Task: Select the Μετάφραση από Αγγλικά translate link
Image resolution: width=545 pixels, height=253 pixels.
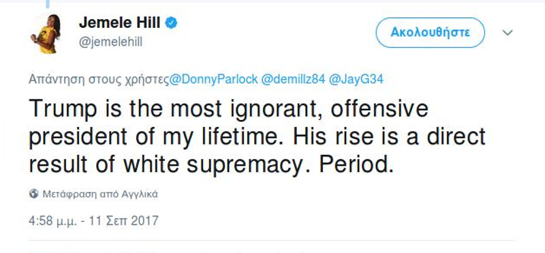Action: (x=100, y=194)
